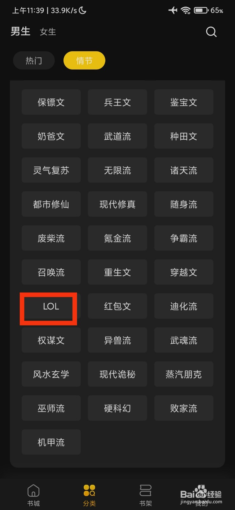
Task: Tap the Wi-Fi status icon
Action: click(186, 11)
